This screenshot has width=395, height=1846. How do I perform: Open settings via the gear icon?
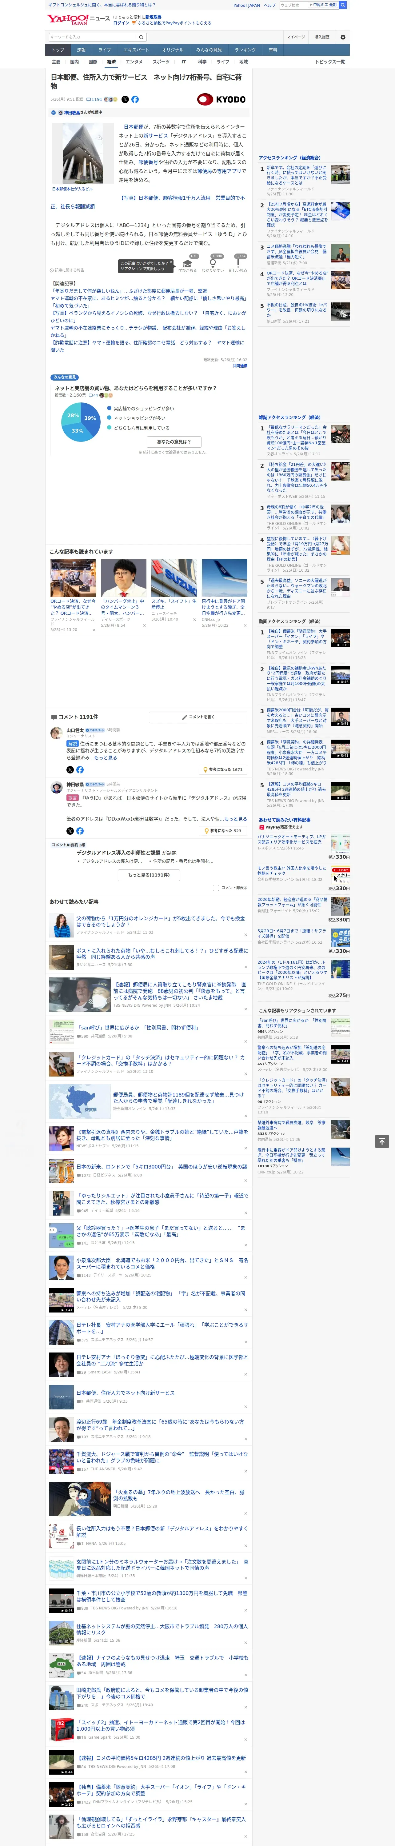click(x=343, y=37)
